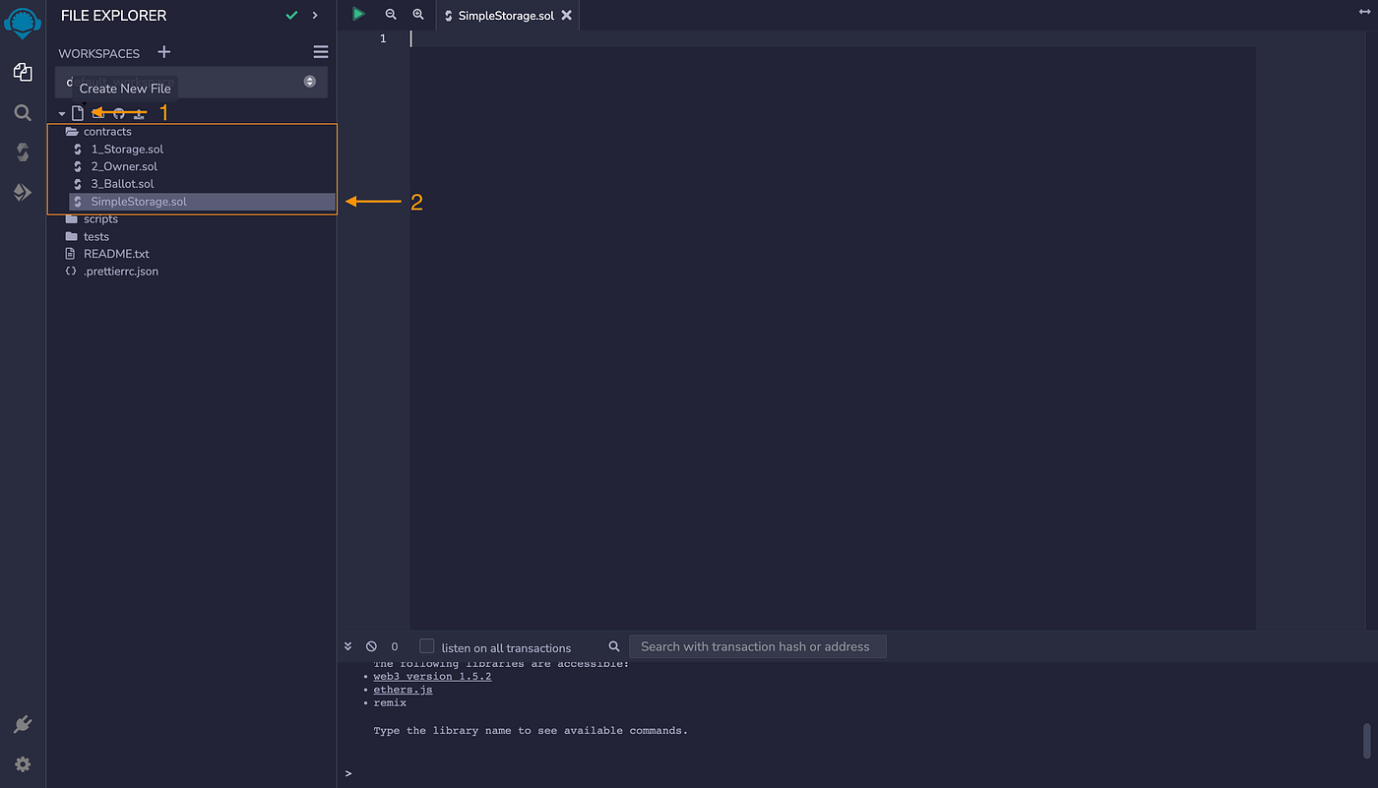Focus the transaction hash search field
Image resolution: width=1378 pixels, height=788 pixels.
click(x=758, y=646)
